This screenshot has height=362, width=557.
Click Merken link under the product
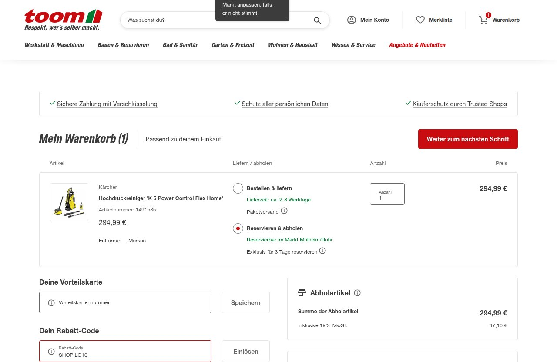point(137,241)
